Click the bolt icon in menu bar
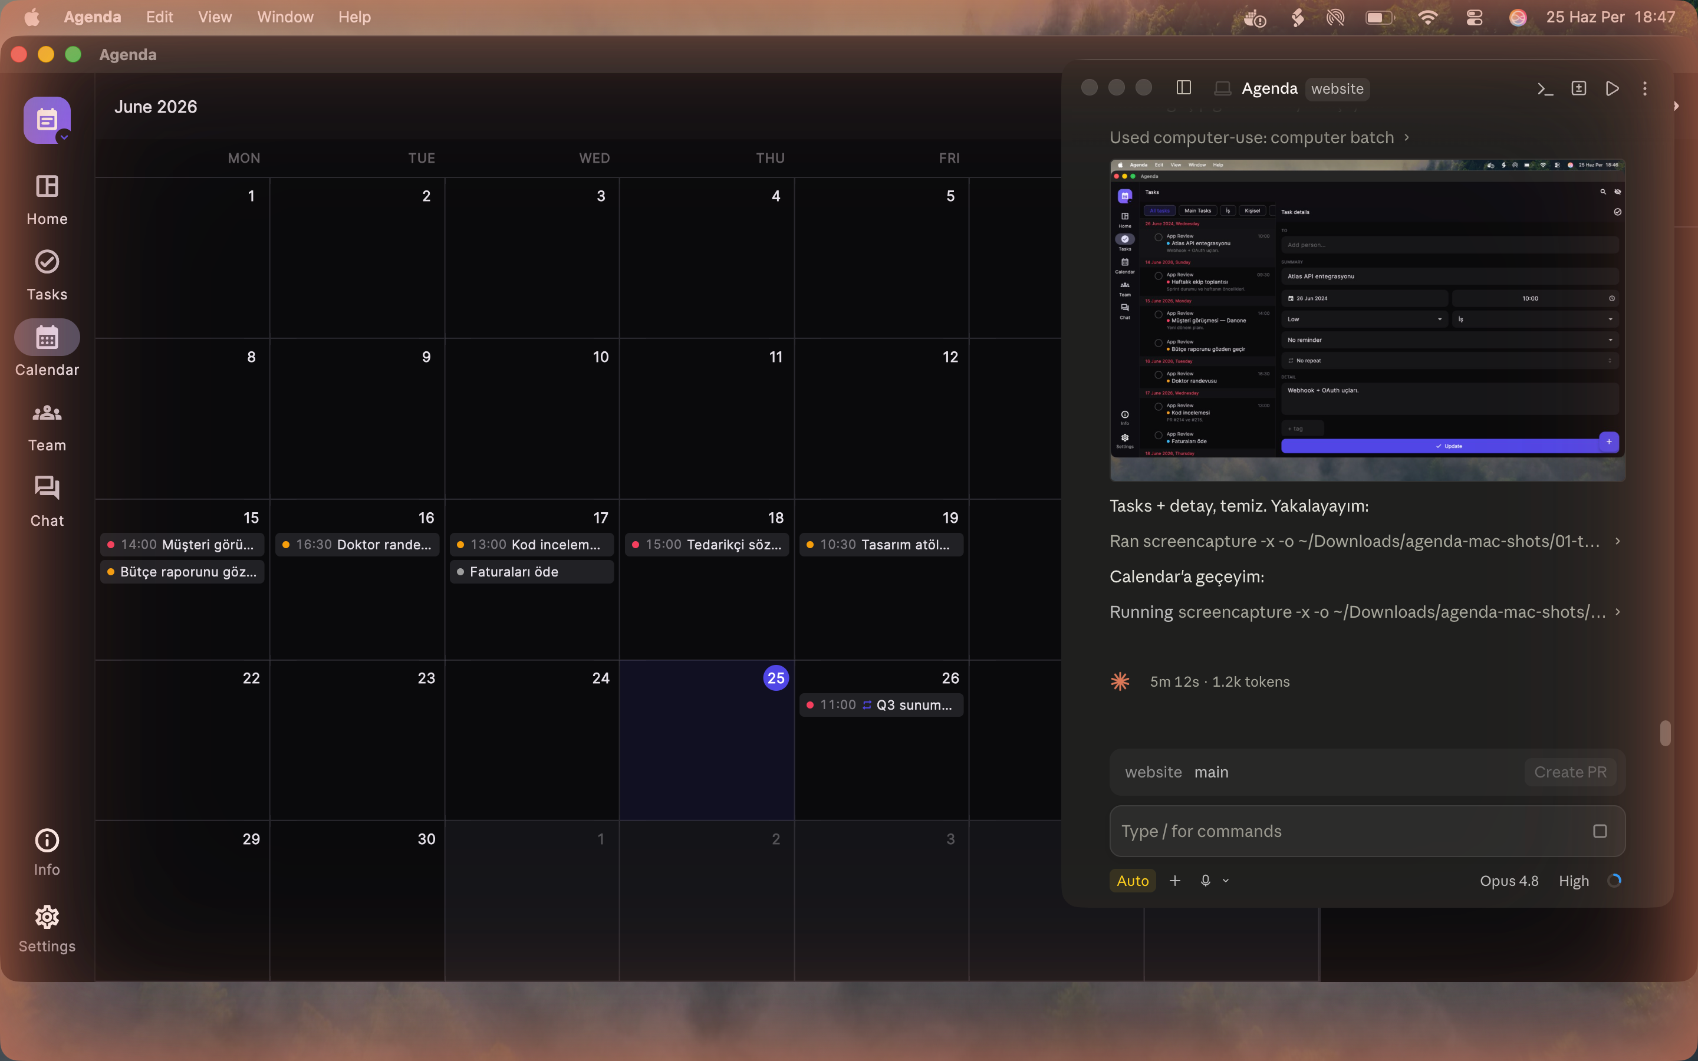1698x1061 pixels. pos(1297,18)
